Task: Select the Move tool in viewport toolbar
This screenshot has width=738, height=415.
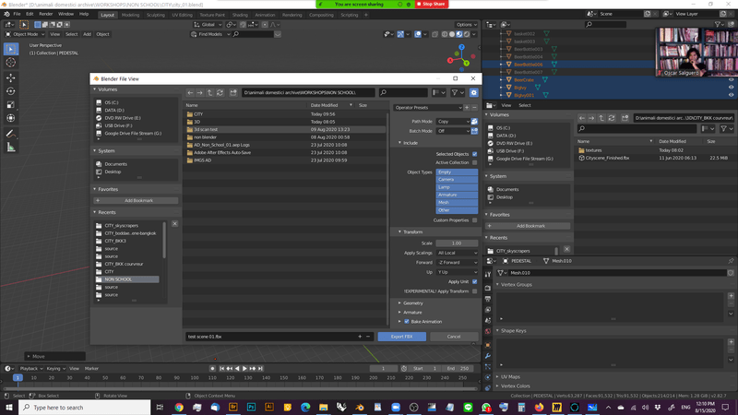Action: [x=10, y=77]
